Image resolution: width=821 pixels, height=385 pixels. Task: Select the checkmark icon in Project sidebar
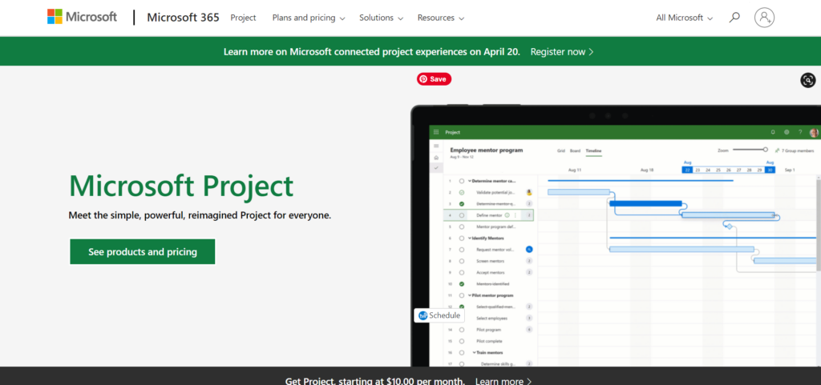[436, 167]
